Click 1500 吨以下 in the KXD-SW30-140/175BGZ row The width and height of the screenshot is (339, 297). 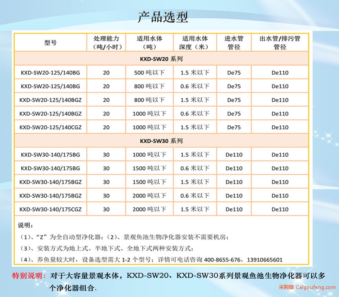pos(149,182)
